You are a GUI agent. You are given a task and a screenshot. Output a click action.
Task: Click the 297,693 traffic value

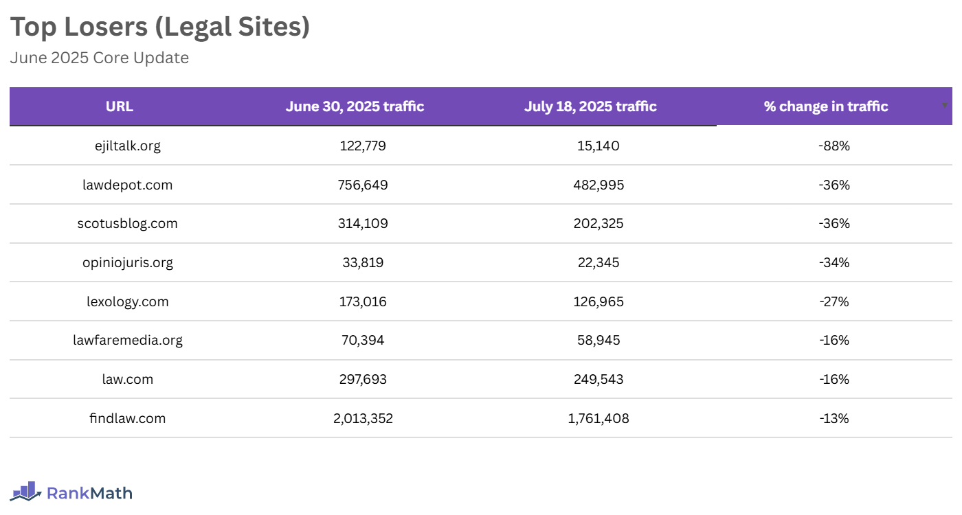pyautogui.click(x=363, y=379)
